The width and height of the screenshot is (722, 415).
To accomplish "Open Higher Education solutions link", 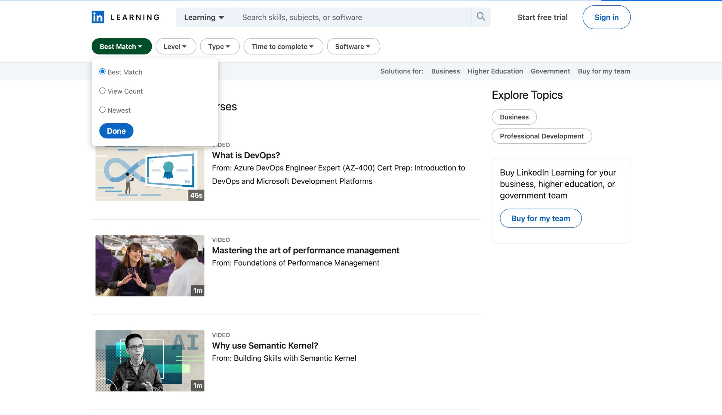I will tap(495, 71).
